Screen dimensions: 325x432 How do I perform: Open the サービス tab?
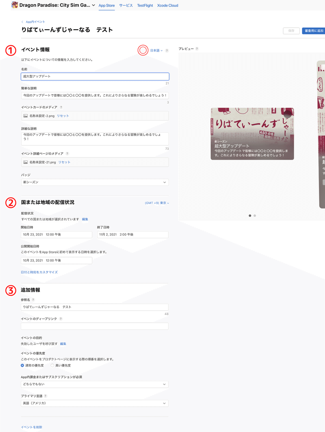coord(126,6)
